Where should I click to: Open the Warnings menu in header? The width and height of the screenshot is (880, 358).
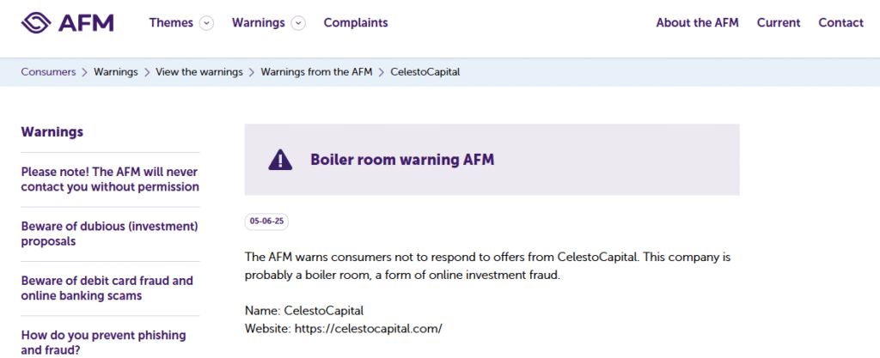pos(259,23)
